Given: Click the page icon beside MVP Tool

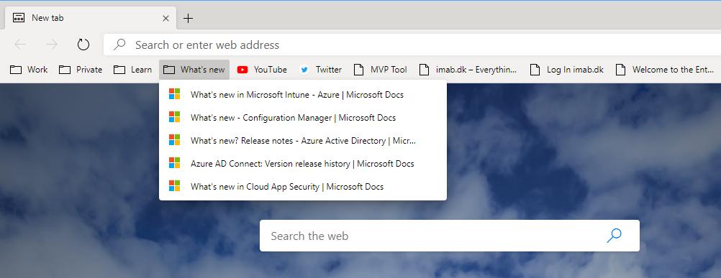Looking at the screenshot, I should [x=358, y=70].
